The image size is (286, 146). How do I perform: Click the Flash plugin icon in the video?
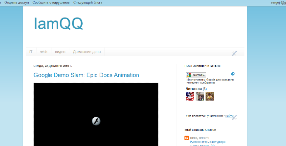tap(96, 121)
